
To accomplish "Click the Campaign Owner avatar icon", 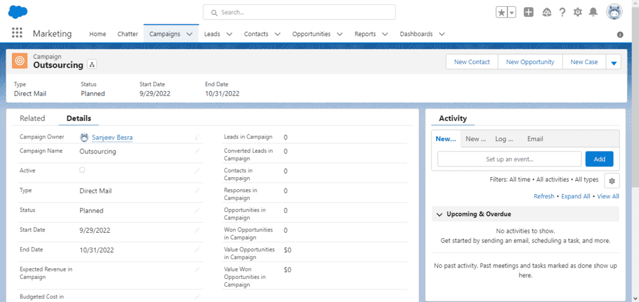I will tap(84, 137).
